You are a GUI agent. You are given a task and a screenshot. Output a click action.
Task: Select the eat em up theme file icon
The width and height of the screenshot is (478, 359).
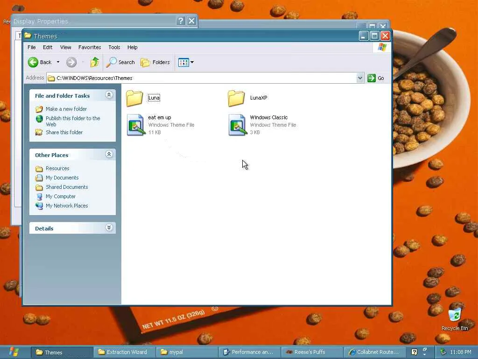point(136,124)
